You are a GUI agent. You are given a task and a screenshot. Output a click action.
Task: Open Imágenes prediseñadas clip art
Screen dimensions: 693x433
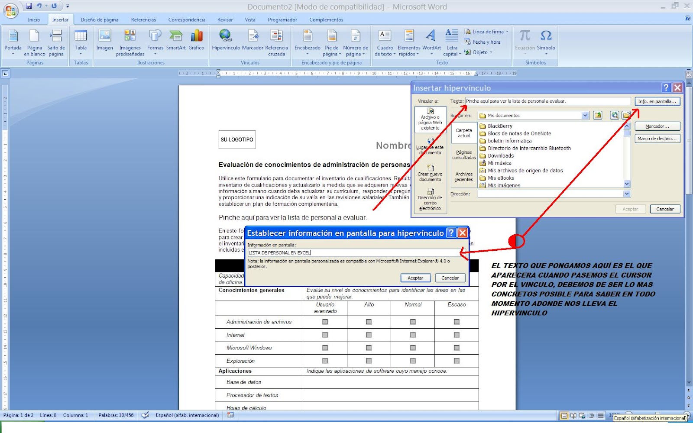tap(130, 42)
